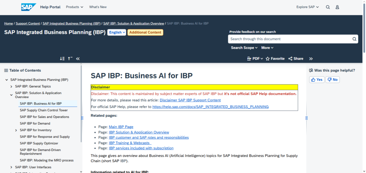
Task: Click the right panel resize handle dots
Action: point(306,118)
